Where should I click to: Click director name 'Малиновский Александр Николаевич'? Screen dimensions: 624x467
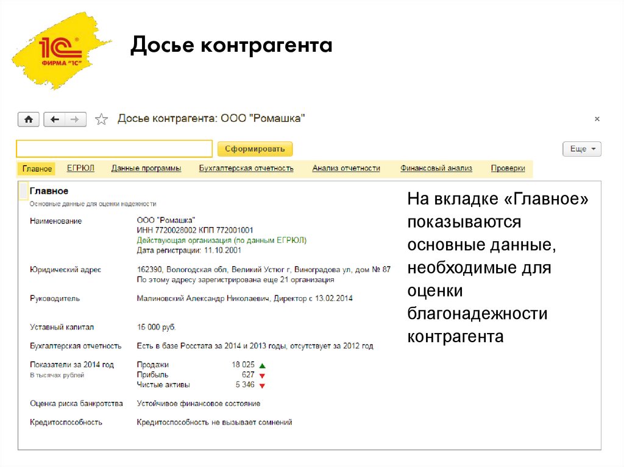[203, 298]
